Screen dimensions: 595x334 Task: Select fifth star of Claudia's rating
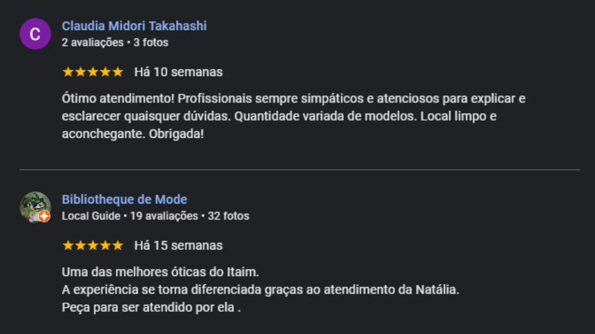tap(118, 72)
